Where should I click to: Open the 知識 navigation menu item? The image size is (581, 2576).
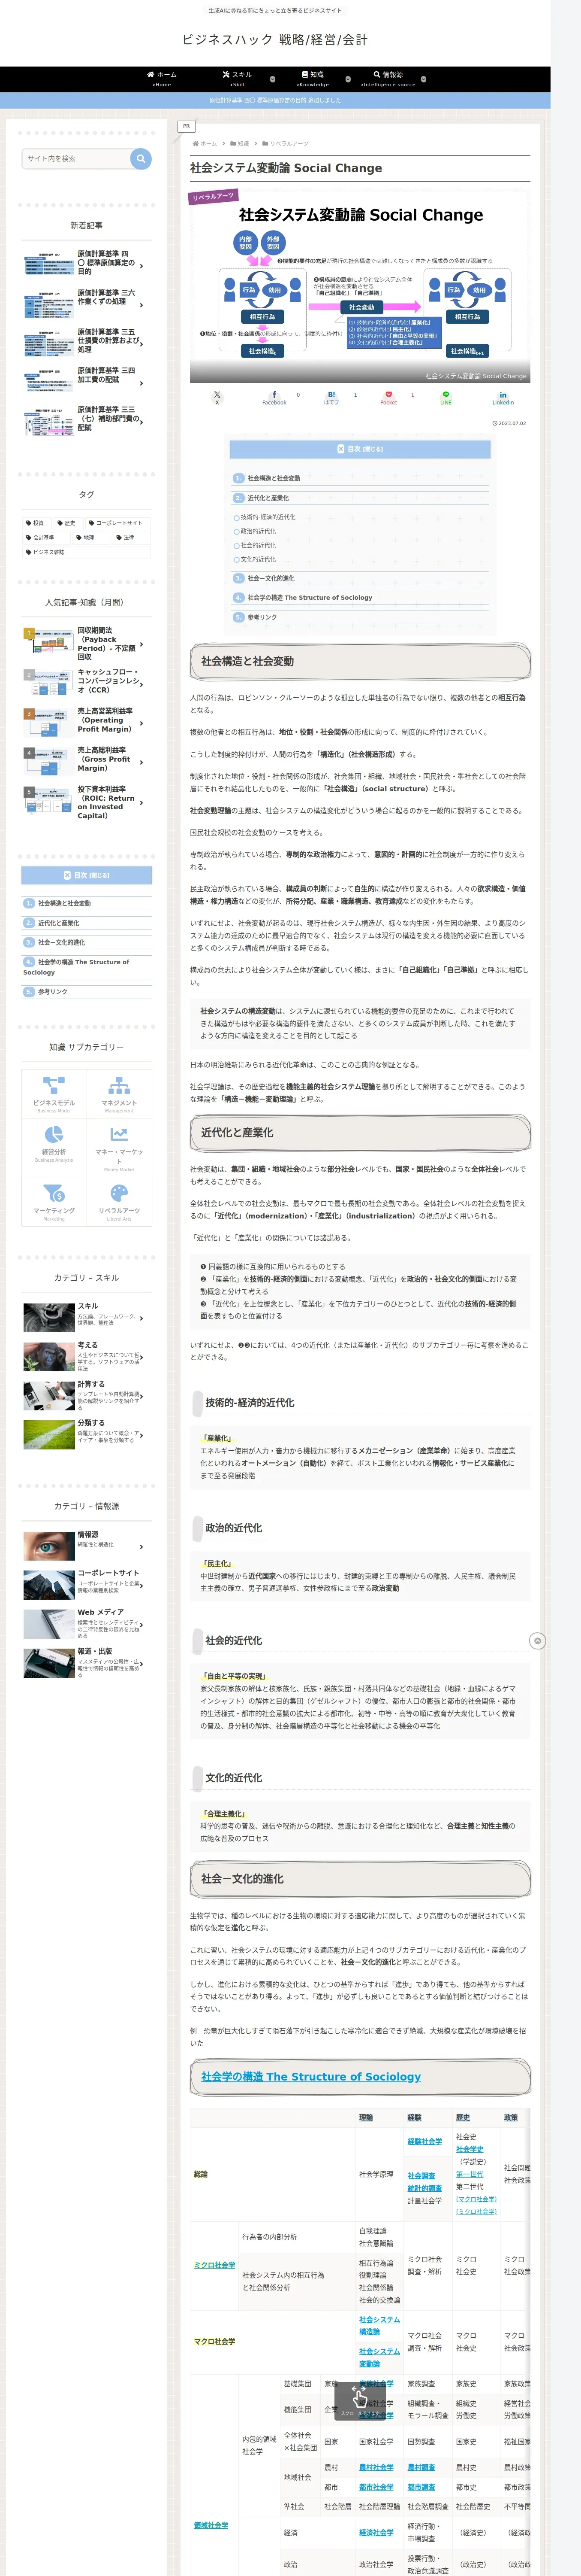pos(313,79)
